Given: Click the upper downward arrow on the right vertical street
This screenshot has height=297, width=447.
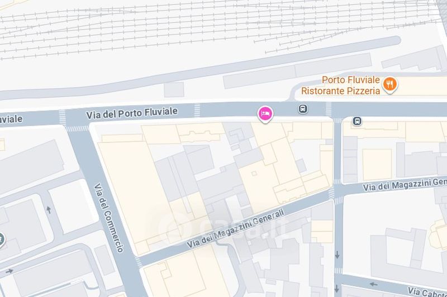Looking at the screenshot, I should click(x=337, y=255).
